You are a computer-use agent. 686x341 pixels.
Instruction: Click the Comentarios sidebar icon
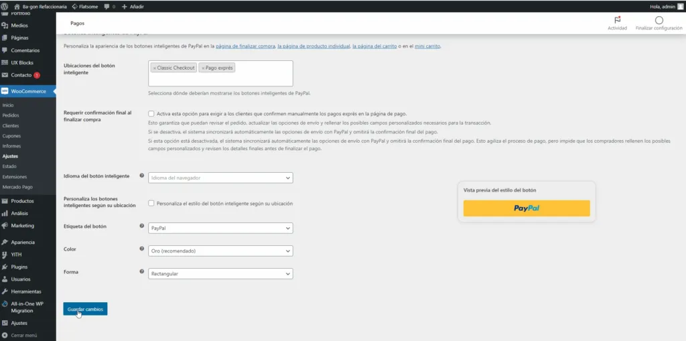point(5,50)
